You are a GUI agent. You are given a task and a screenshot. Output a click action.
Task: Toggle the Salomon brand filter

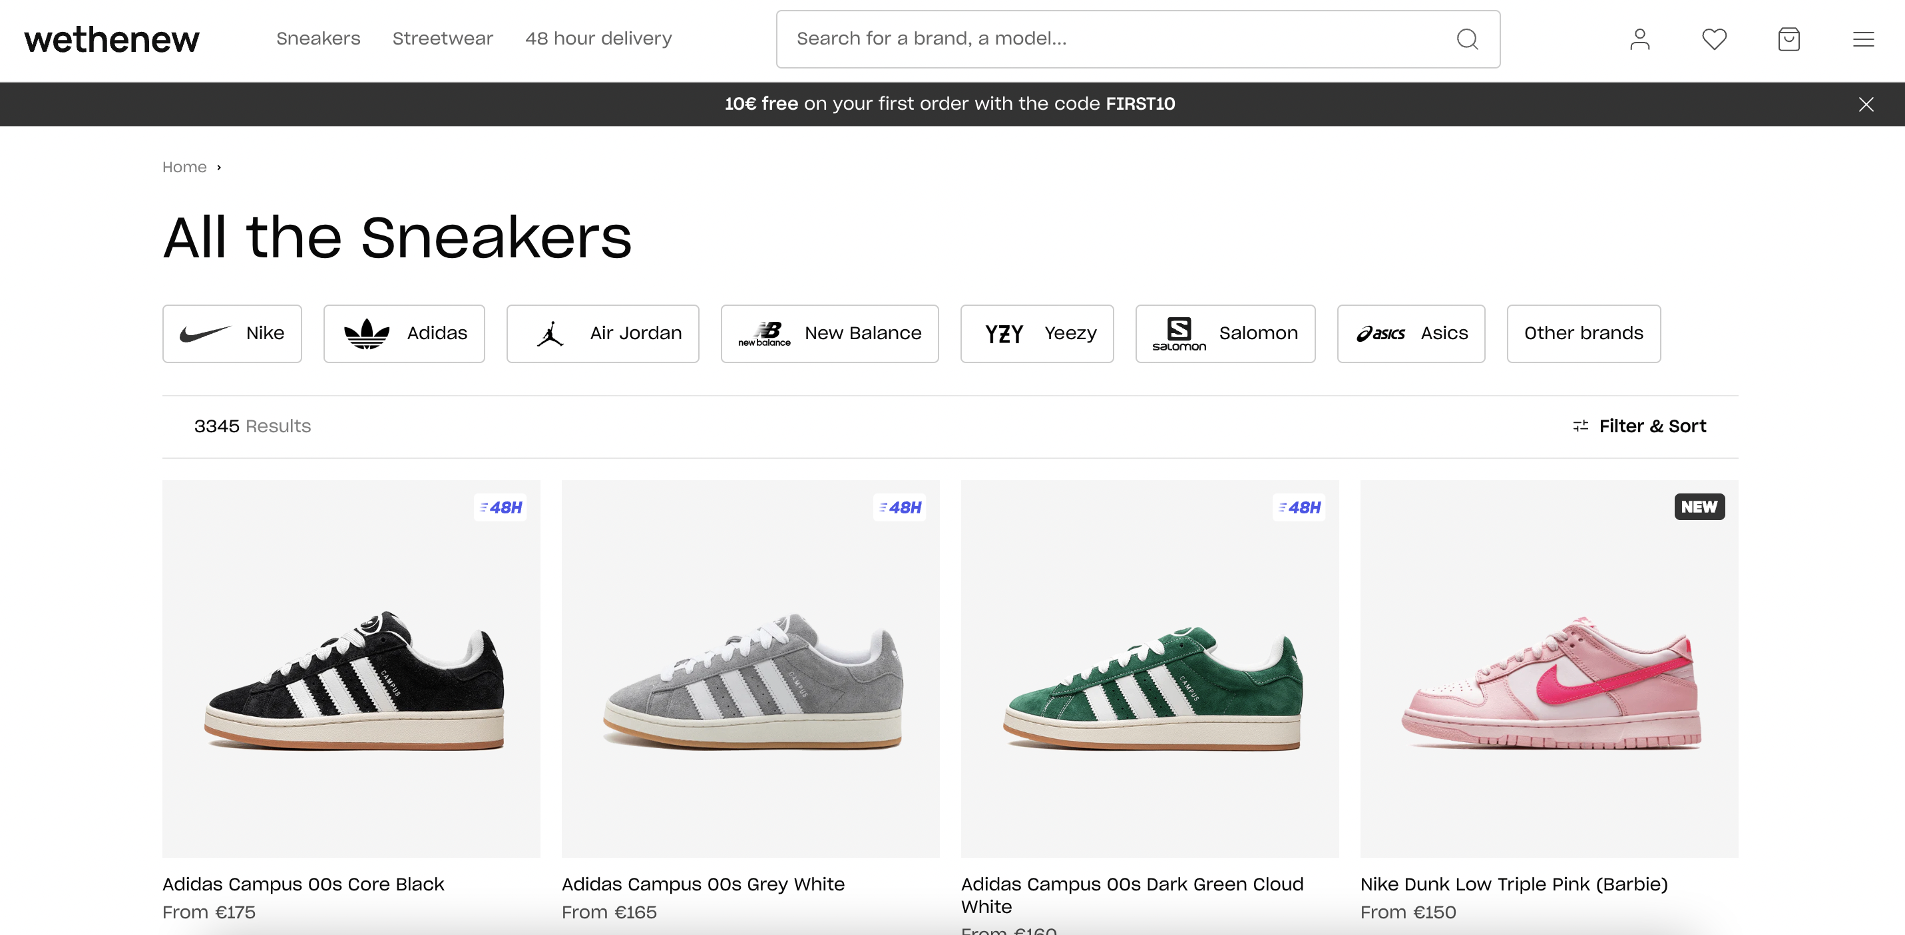point(1225,333)
